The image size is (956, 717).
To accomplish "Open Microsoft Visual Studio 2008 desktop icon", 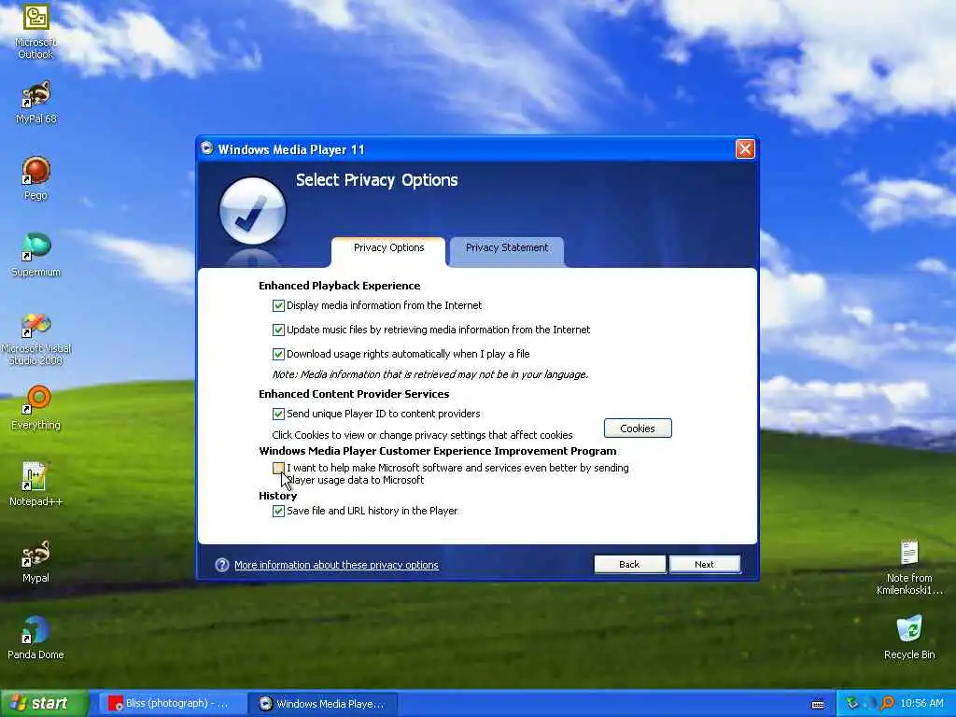I will tap(35, 339).
